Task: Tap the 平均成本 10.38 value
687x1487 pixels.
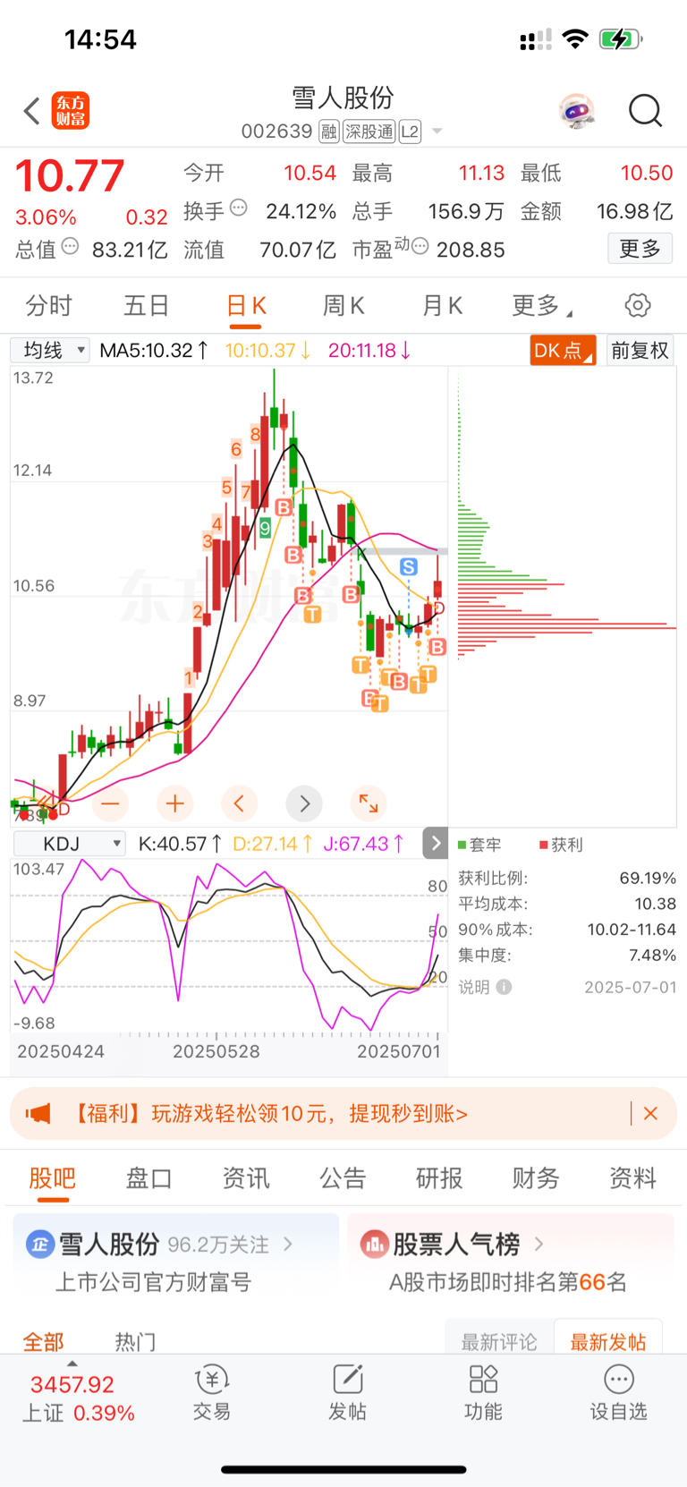Action: [656, 904]
